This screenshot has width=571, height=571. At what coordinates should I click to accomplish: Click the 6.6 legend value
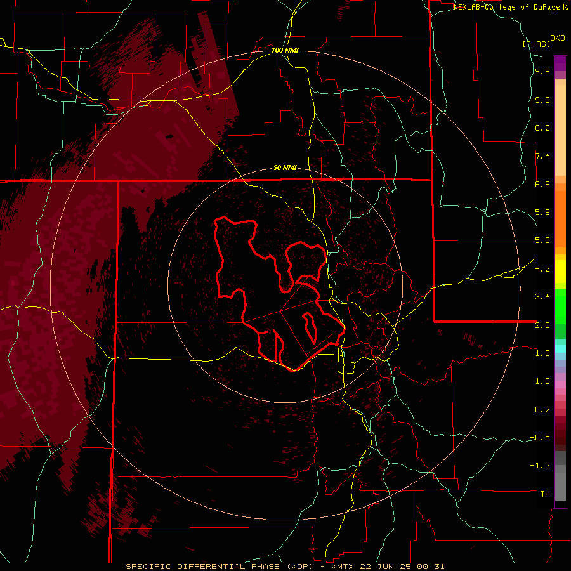click(542, 184)
